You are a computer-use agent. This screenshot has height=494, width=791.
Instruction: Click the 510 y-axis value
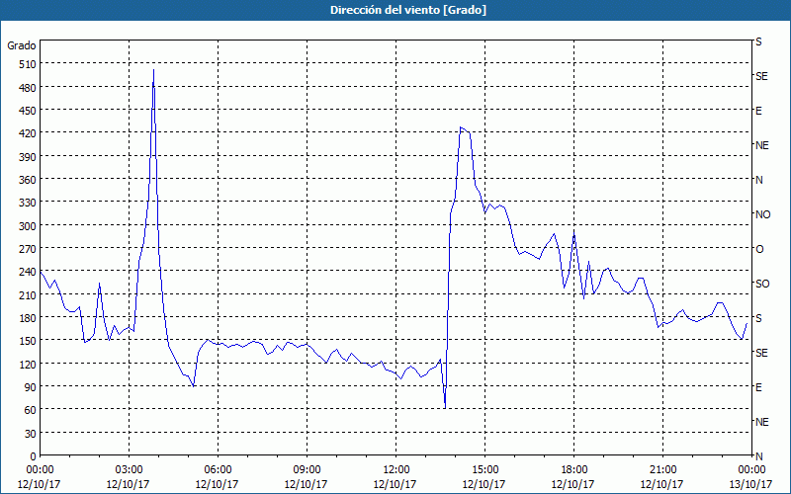(x=28, y=64)
